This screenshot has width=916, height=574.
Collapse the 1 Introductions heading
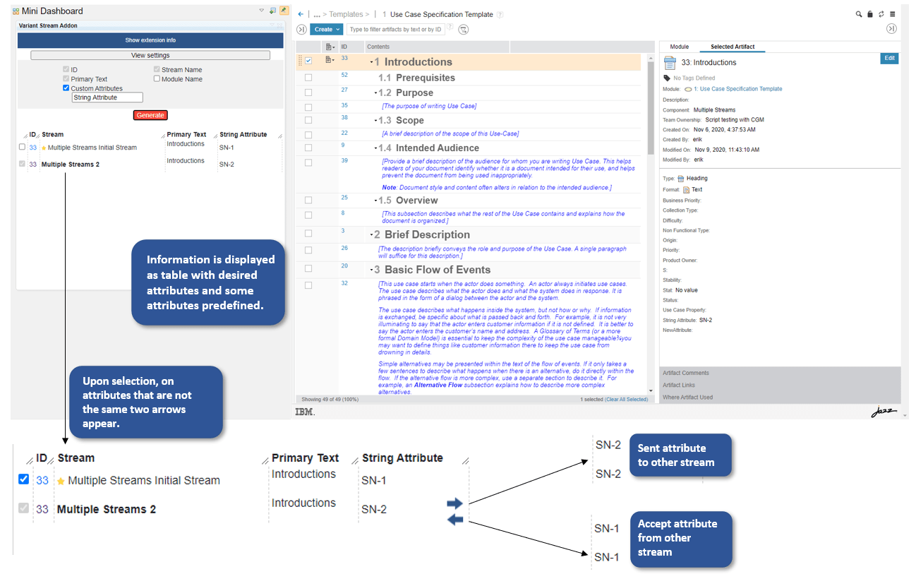coord(371,62)
